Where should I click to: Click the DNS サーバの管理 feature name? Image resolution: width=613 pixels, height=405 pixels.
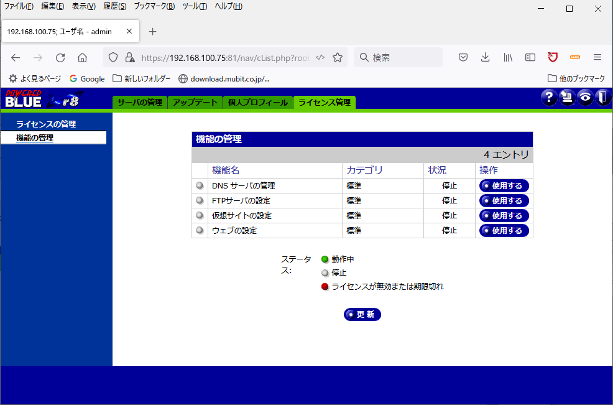coord(244,186)
